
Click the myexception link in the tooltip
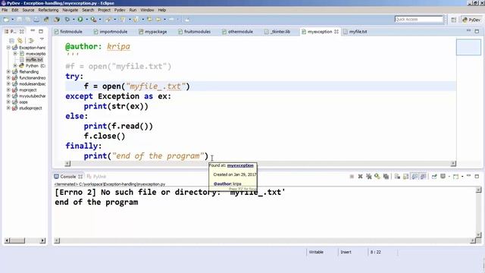pos(240,165)
